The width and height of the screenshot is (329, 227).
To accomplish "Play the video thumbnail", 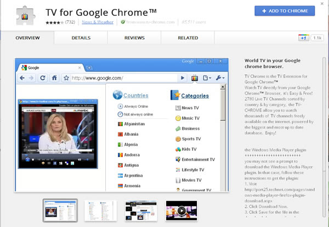I will 181,211.
